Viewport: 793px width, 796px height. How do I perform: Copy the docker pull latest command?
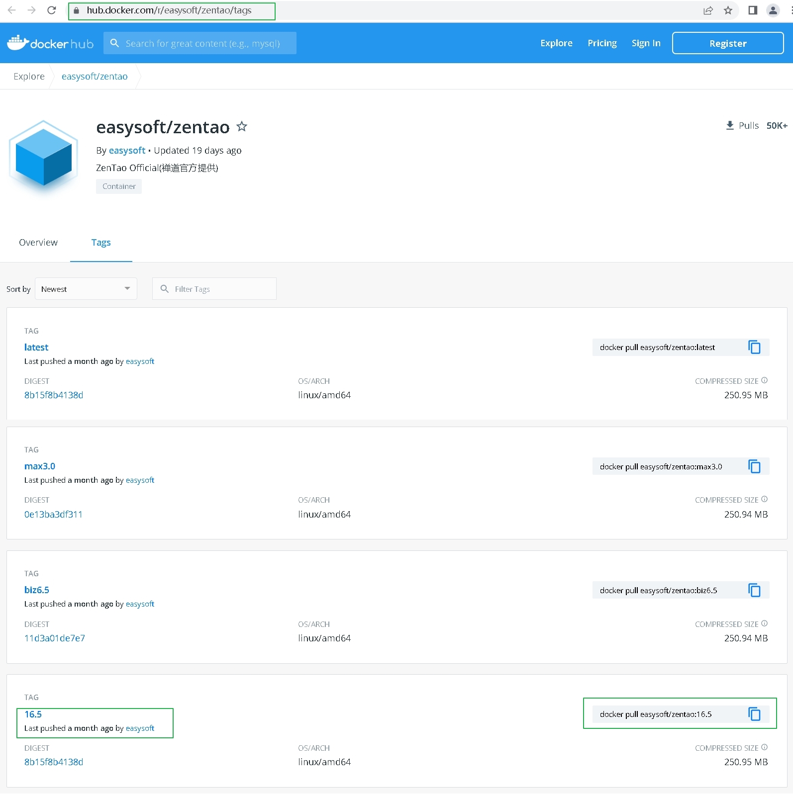[754, 347]
